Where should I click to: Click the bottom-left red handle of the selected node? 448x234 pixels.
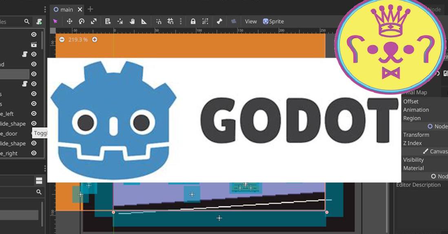pyautogui.click(x=113, y=212)
